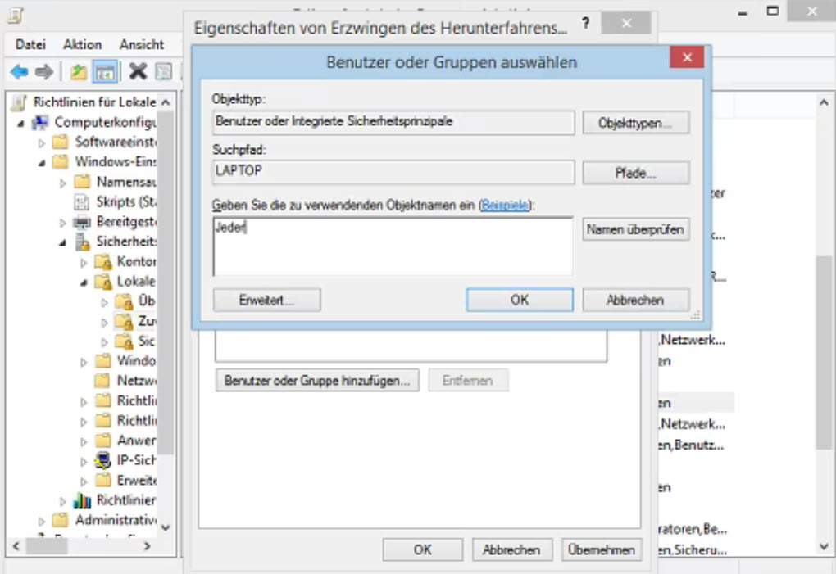The height and width of the screenshot is (574, 836).
Task: Collapse the Windows-Einstellungen tree node
Action: click(x=43, y=162)
